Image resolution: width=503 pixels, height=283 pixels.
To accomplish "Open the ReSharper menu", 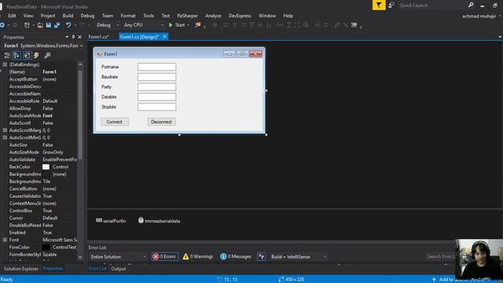I will 187,16.
